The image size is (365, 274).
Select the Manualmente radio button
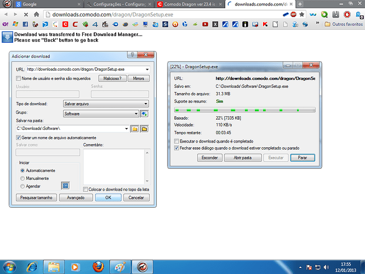coord(22,178)
